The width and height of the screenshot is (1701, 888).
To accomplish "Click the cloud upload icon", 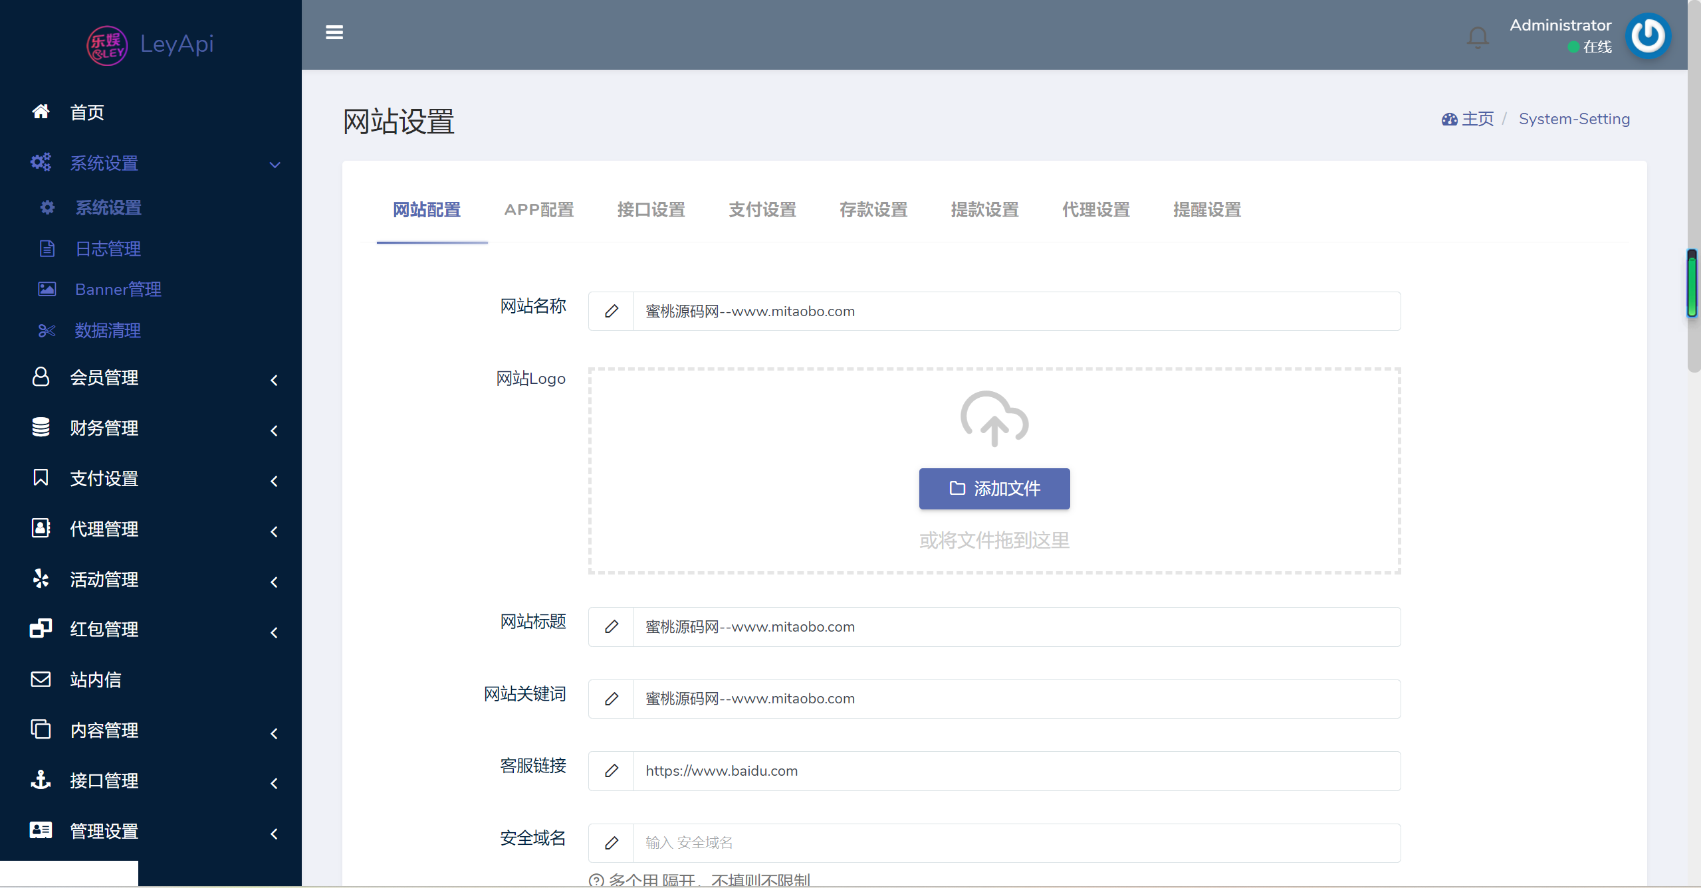I will pyautogui.click(x=994, y=419).
